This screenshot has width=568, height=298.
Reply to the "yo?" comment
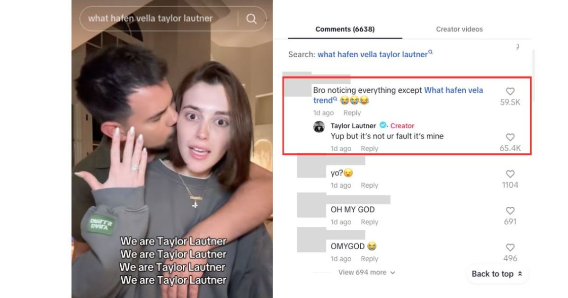tap(369, 185)
